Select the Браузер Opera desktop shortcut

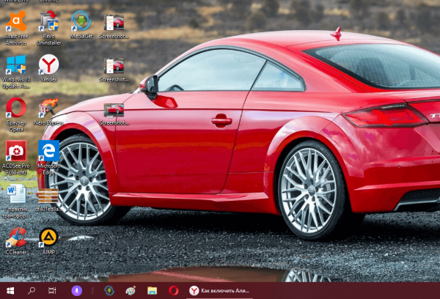(16, 115)
